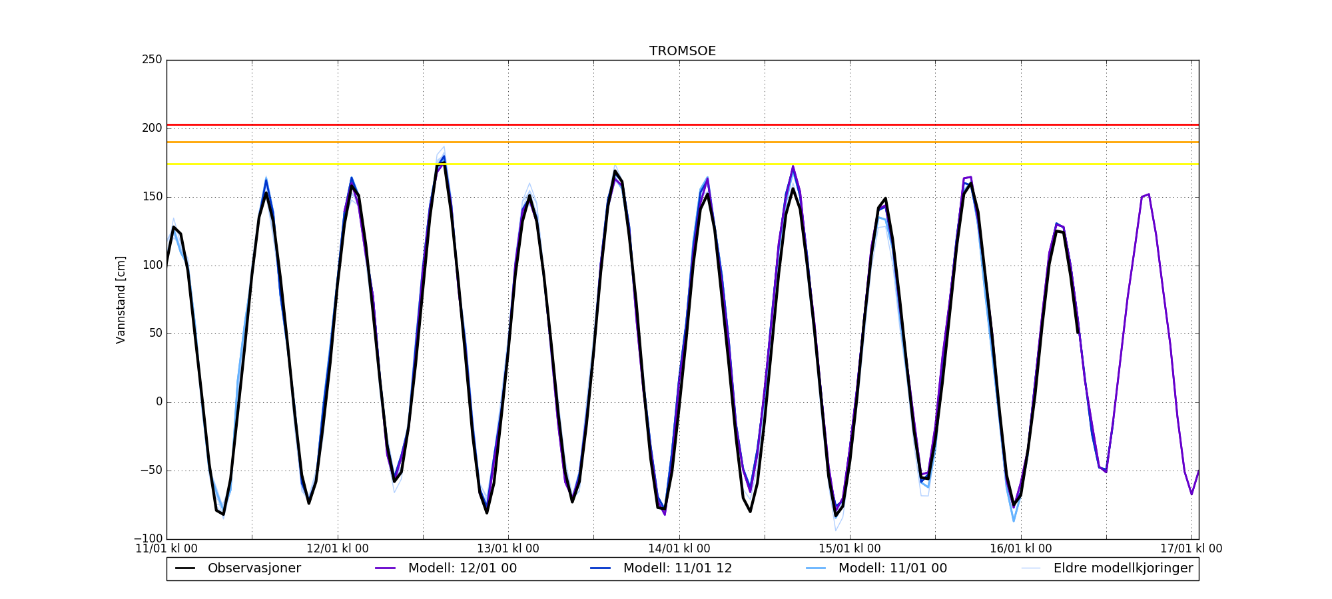The height and width of the screenshot is (599, 1332).
Task: Click the faint Eldre modellkjoringer line sample
Action: click(1031, 568)
